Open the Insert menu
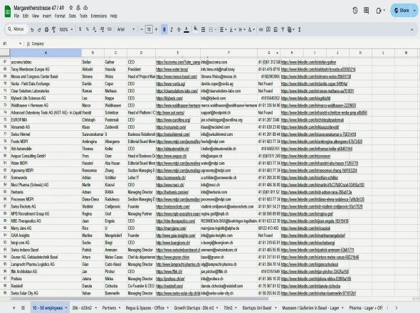 tap(46, 16)
